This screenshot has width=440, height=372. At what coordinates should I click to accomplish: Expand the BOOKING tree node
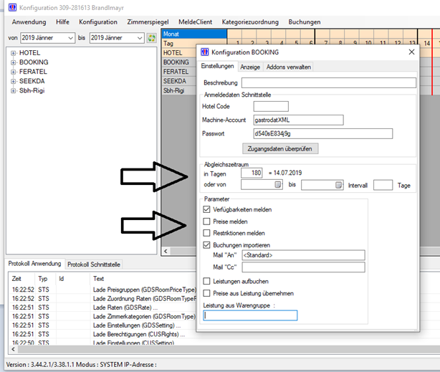coord(13,62)
